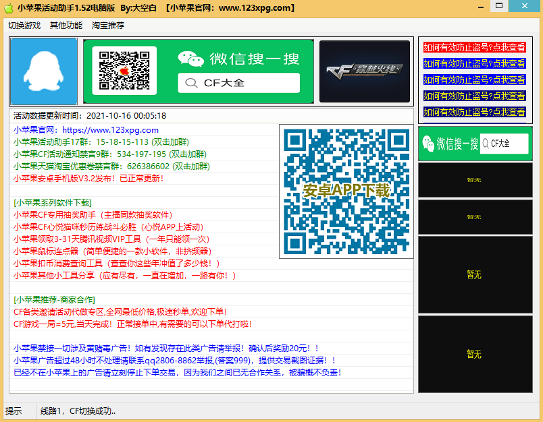This screenshot has height=422, width=543.
Task: Select the 小苹果CF活动通知禁言9群 row
Action: (110, 154)
